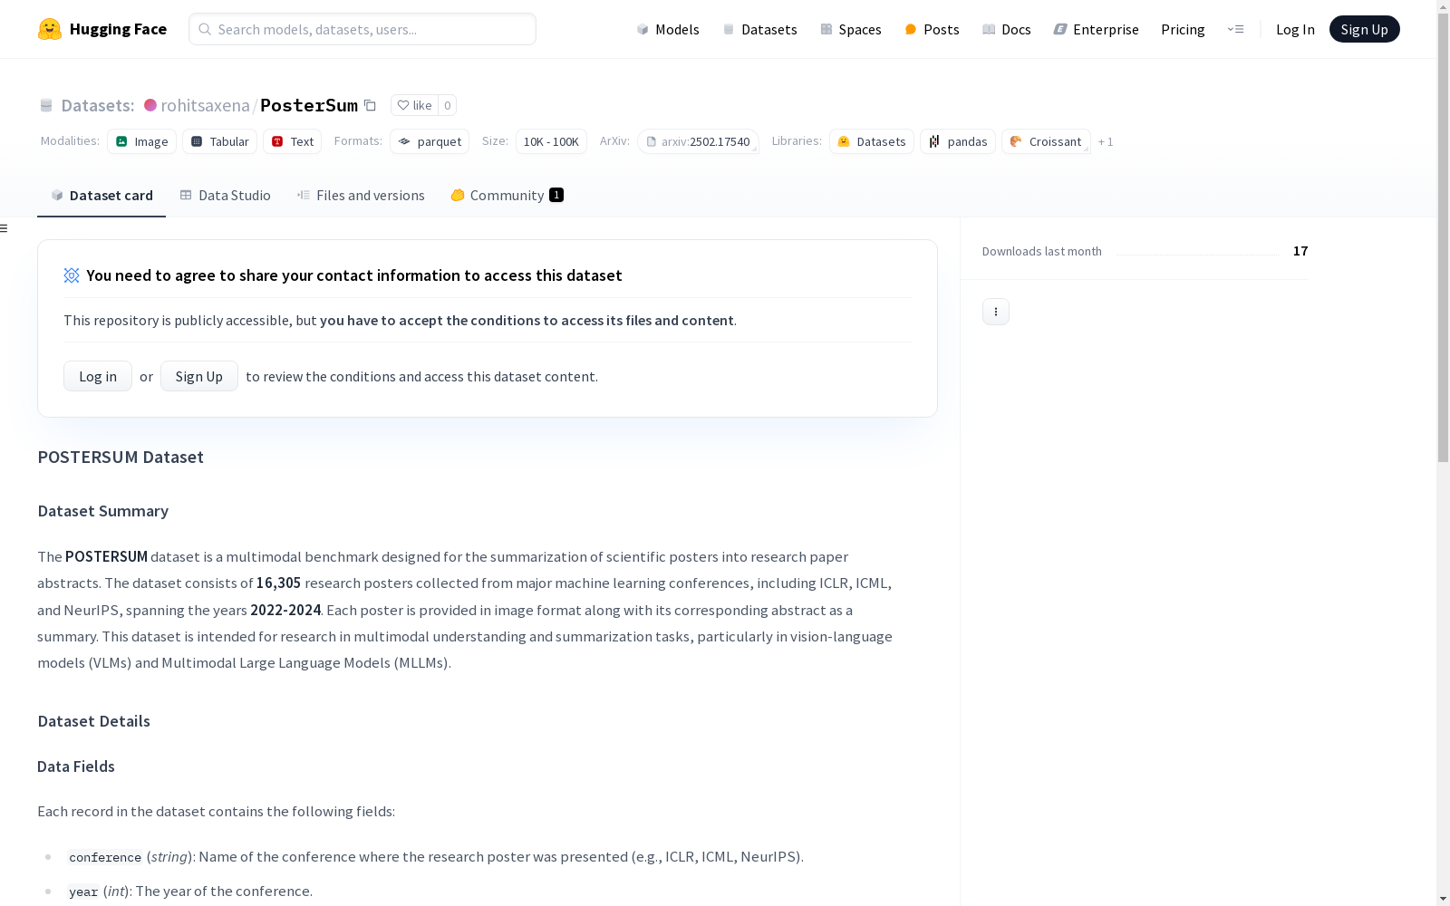Image resolution: width=1450 pixels, height=906 pixels.
Task: Open the Enterprise navigation item
Action: 1097,29
